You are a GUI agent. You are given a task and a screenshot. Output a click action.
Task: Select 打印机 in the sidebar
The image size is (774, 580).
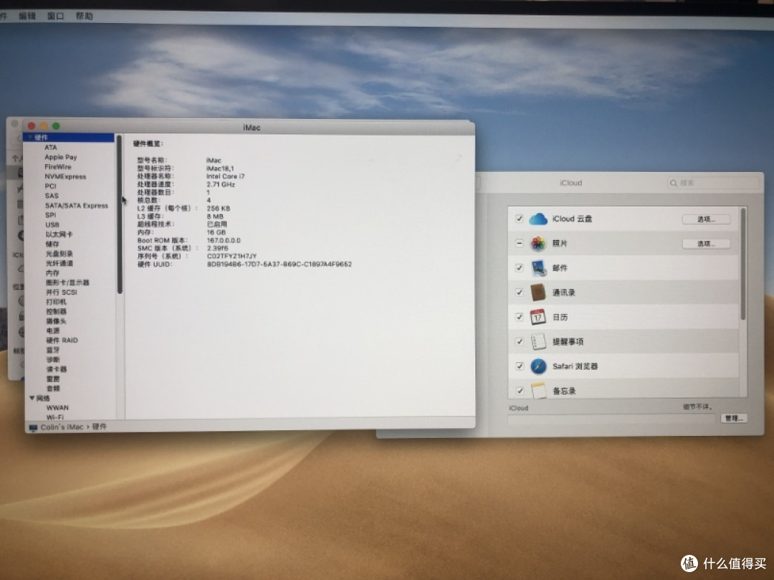[56, 302]
